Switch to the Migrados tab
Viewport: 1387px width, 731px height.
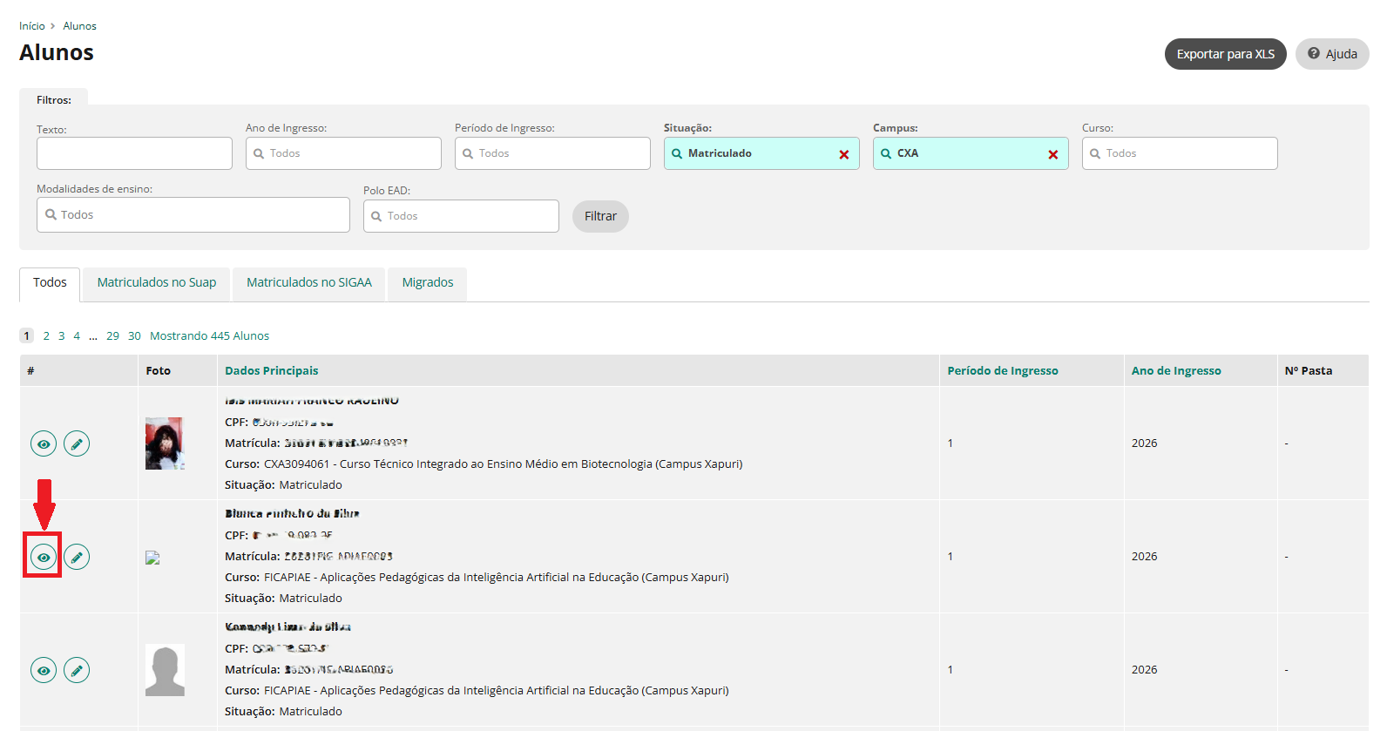[428, 284]
